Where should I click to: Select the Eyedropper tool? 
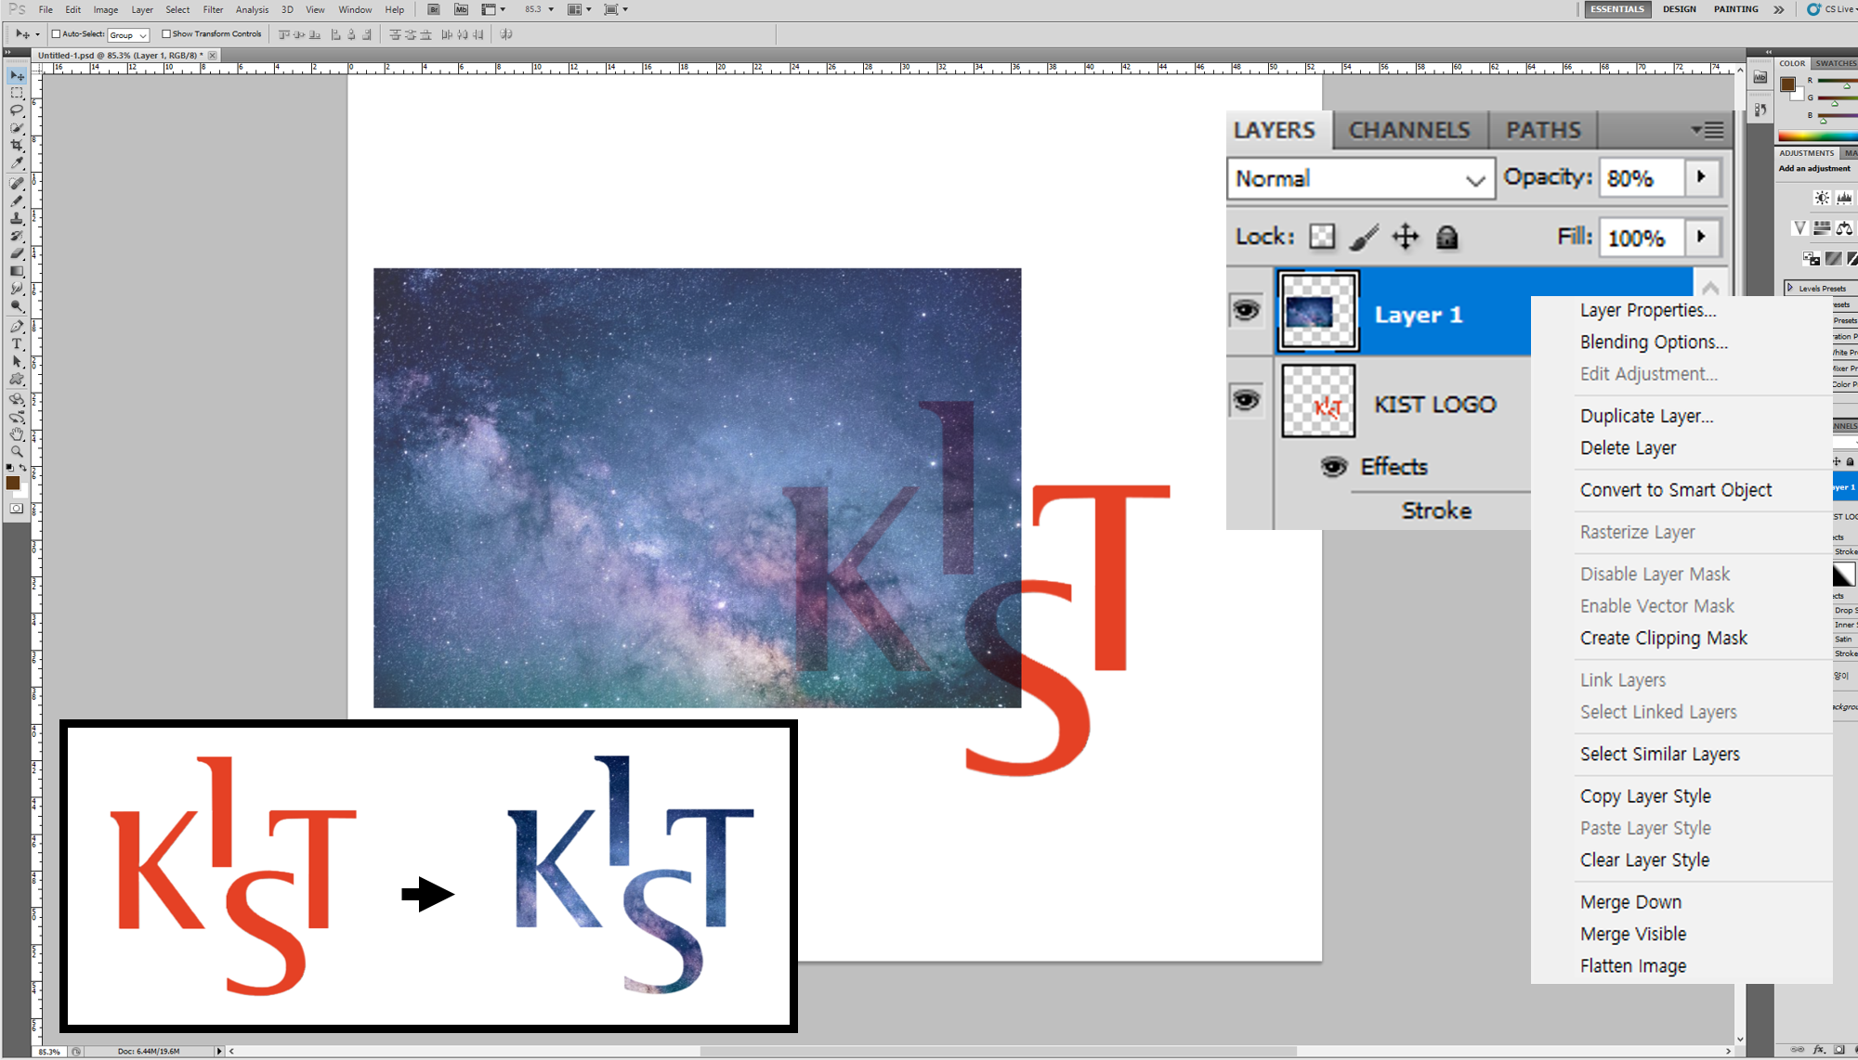pyautogui.click(x=17, y=163)
